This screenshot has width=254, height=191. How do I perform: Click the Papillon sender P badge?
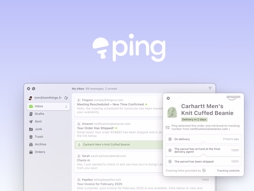(x=79, y=180)
